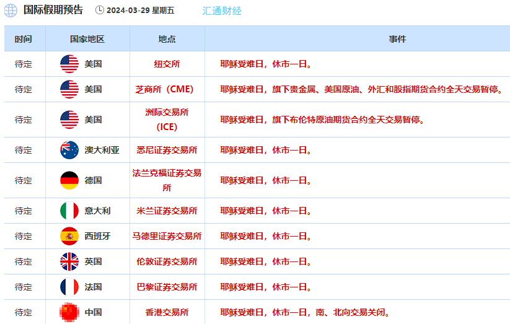Click the United Kingdom flag icon

tap(69, 261)
